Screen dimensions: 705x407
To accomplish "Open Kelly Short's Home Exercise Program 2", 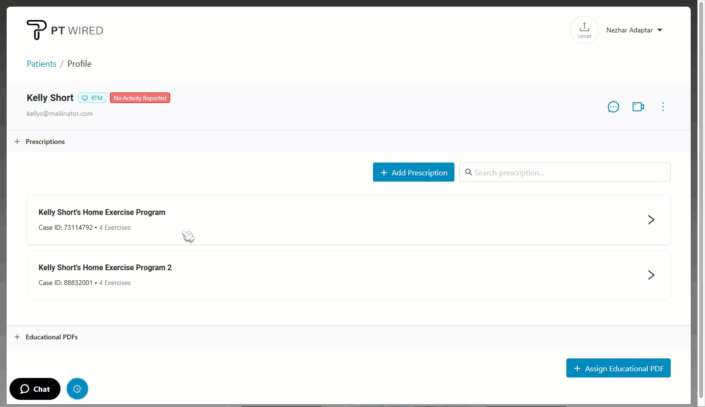I will click(651, 275).
